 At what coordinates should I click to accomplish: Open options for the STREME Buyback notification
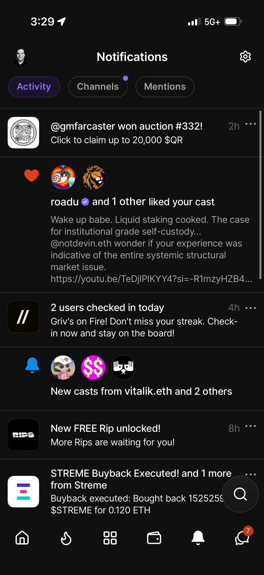(x=250, y=474)
